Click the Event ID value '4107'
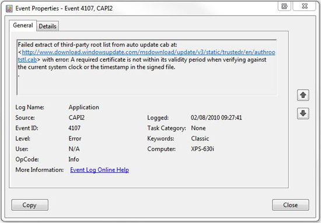Viewport: 321px width, 223px height. pyautogui.click(x=75, y=128)
